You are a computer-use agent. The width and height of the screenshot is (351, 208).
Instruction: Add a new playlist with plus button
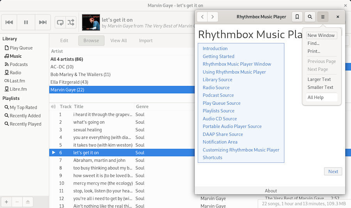(x=7, y=202)
